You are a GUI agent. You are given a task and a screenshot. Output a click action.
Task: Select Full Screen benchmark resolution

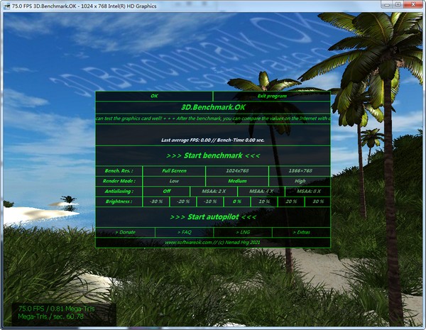coord(174,171)
